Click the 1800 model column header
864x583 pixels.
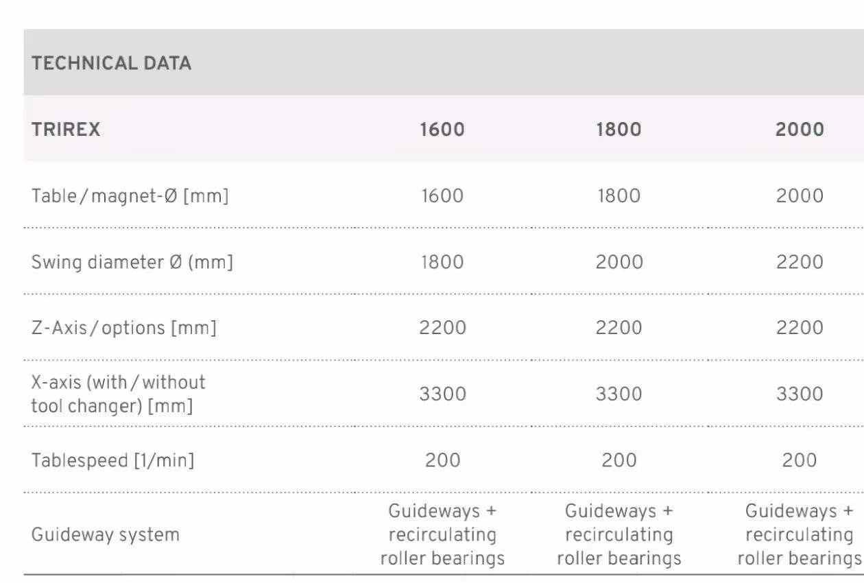619,130
